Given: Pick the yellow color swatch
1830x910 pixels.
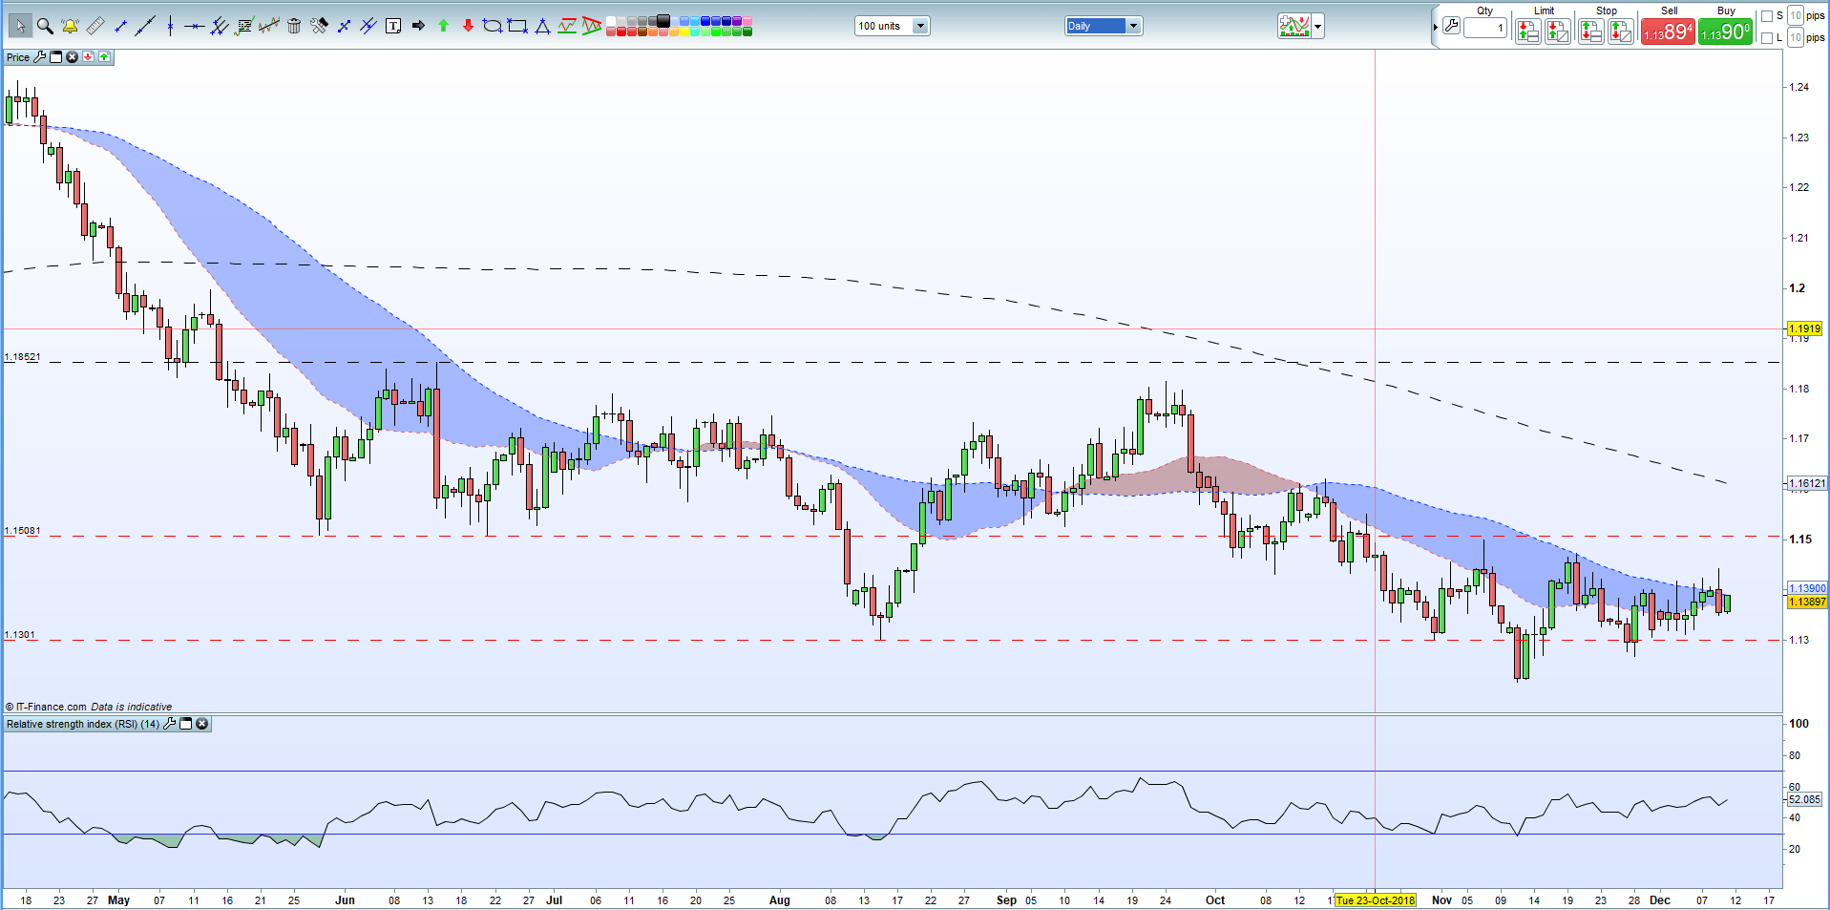Looking at the screenshot, I should tap(684, 32).
